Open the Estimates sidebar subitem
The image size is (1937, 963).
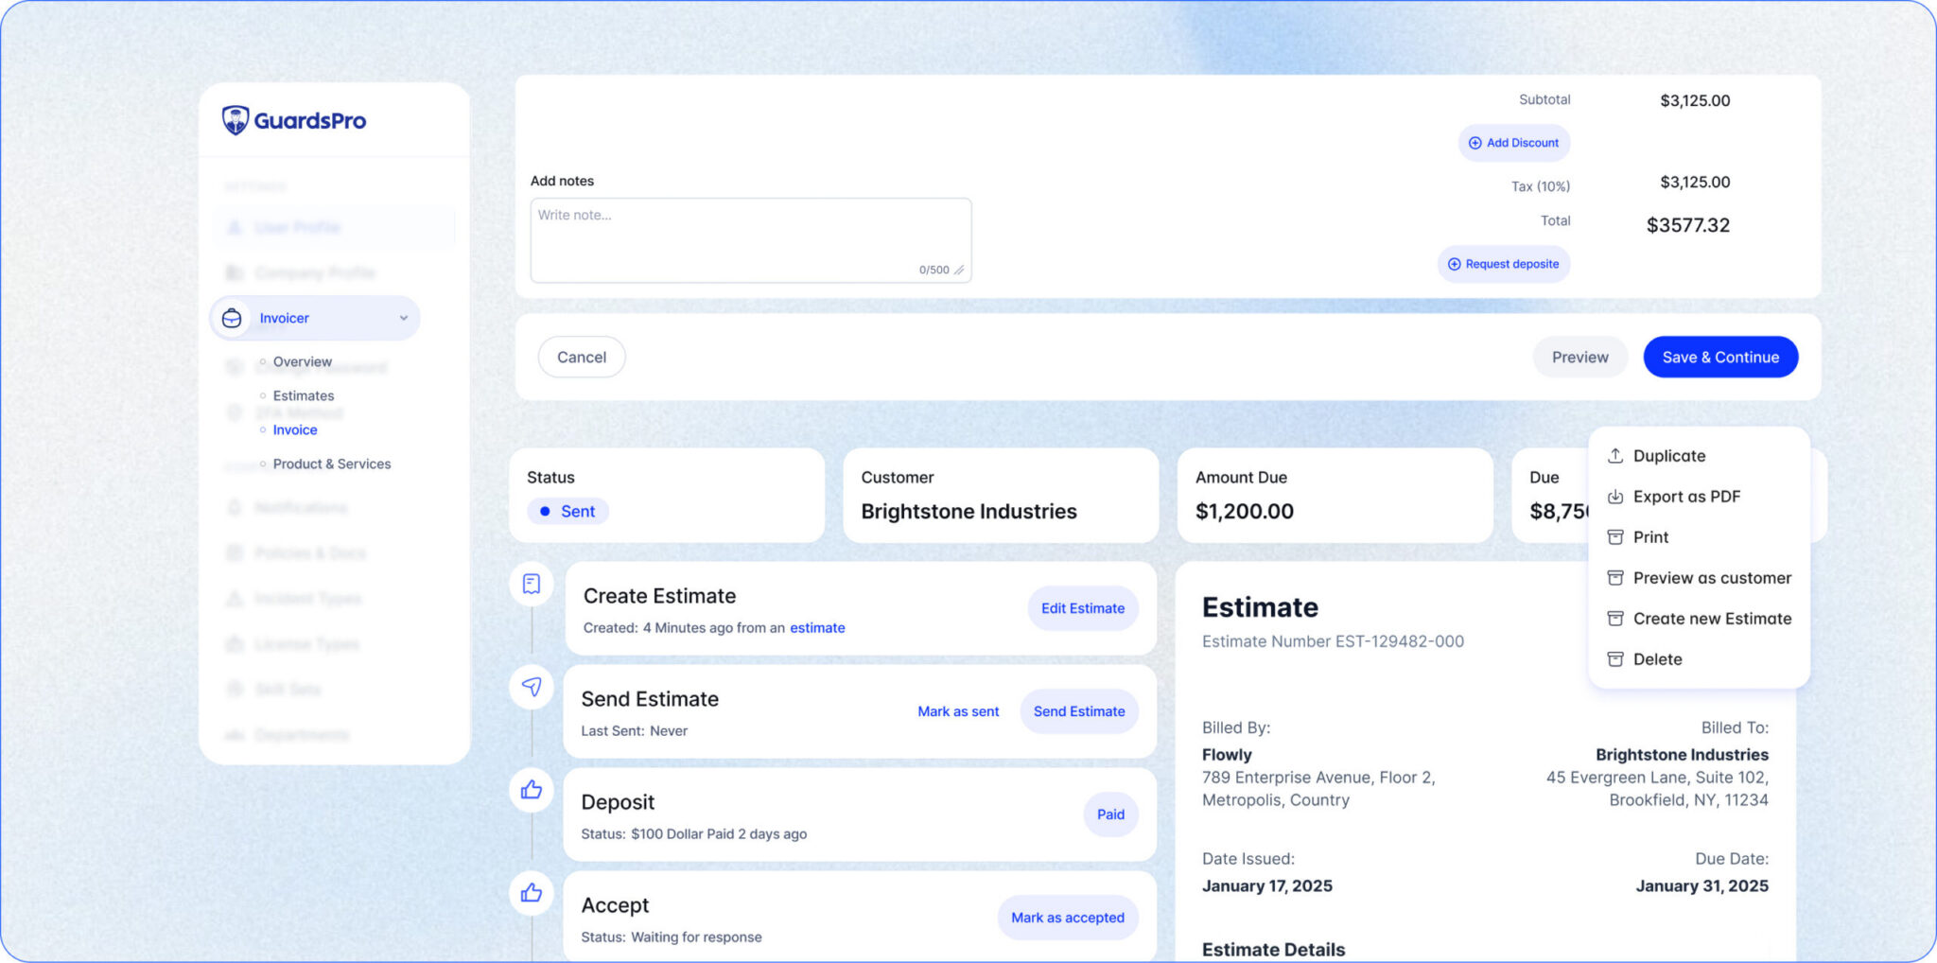pos(303,395)
